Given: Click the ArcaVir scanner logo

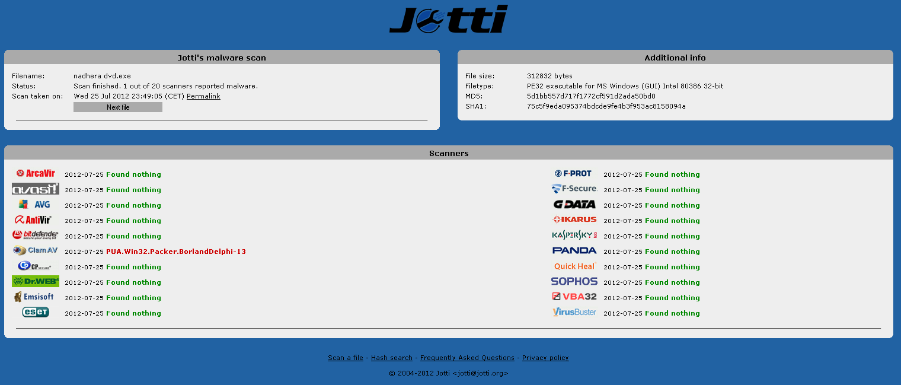Looking at the screenshot, I should tap(36, 173).
